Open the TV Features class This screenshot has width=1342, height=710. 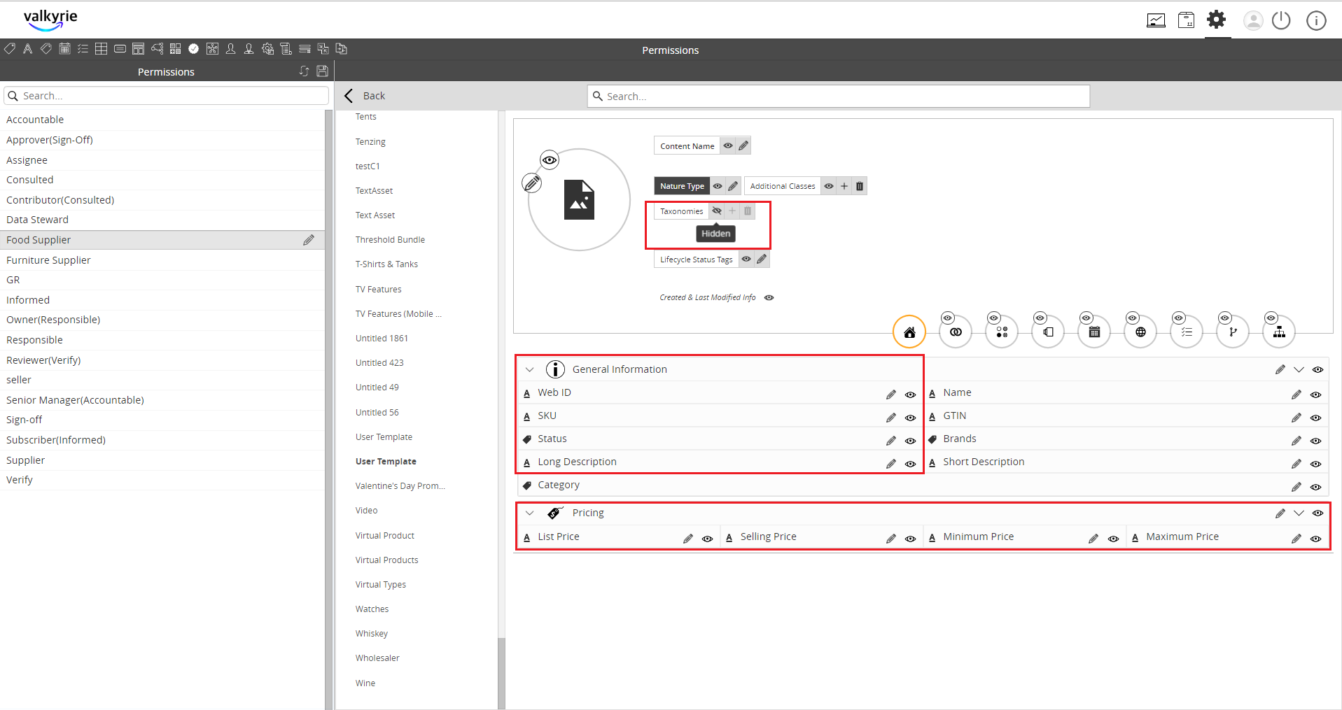378,290
